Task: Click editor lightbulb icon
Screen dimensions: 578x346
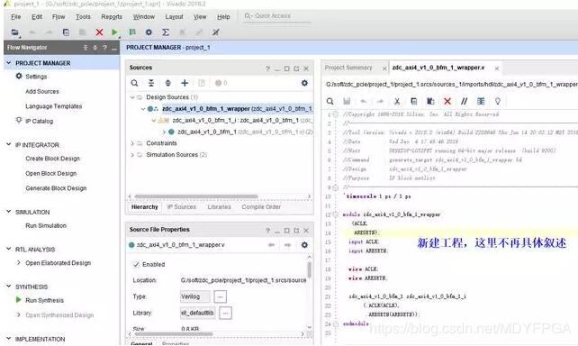Action: [x=498, y=101]
